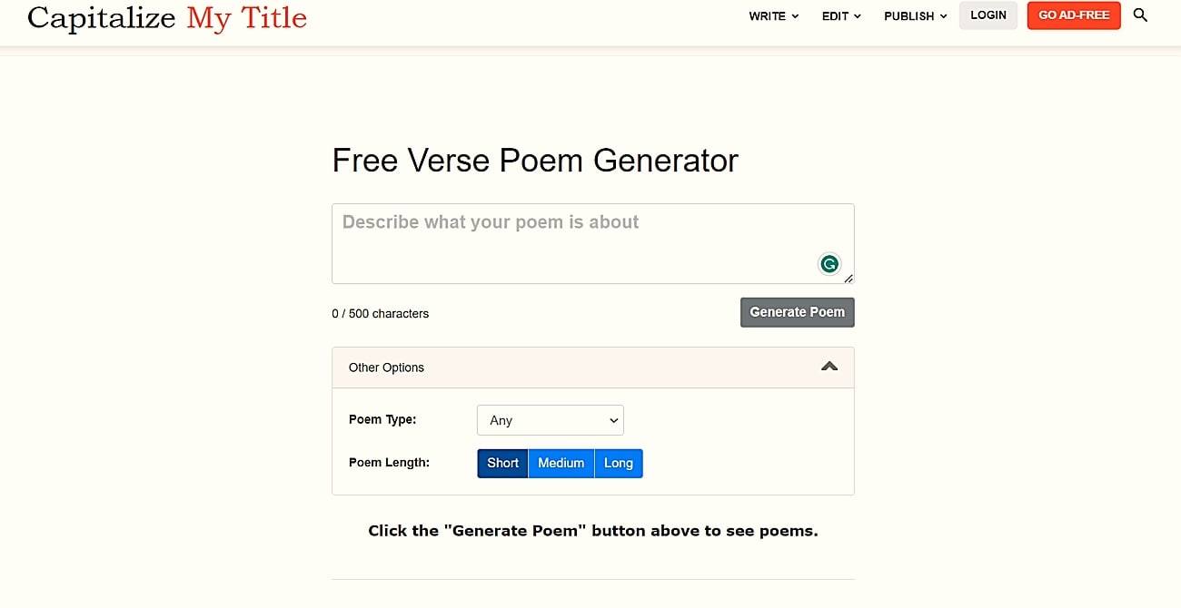Click the LOGIN button
The image size is (1181, 608).
pyautogui.click(x=988, y=15)
